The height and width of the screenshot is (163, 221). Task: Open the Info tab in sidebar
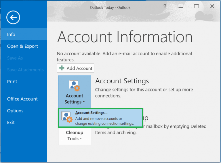24,34
